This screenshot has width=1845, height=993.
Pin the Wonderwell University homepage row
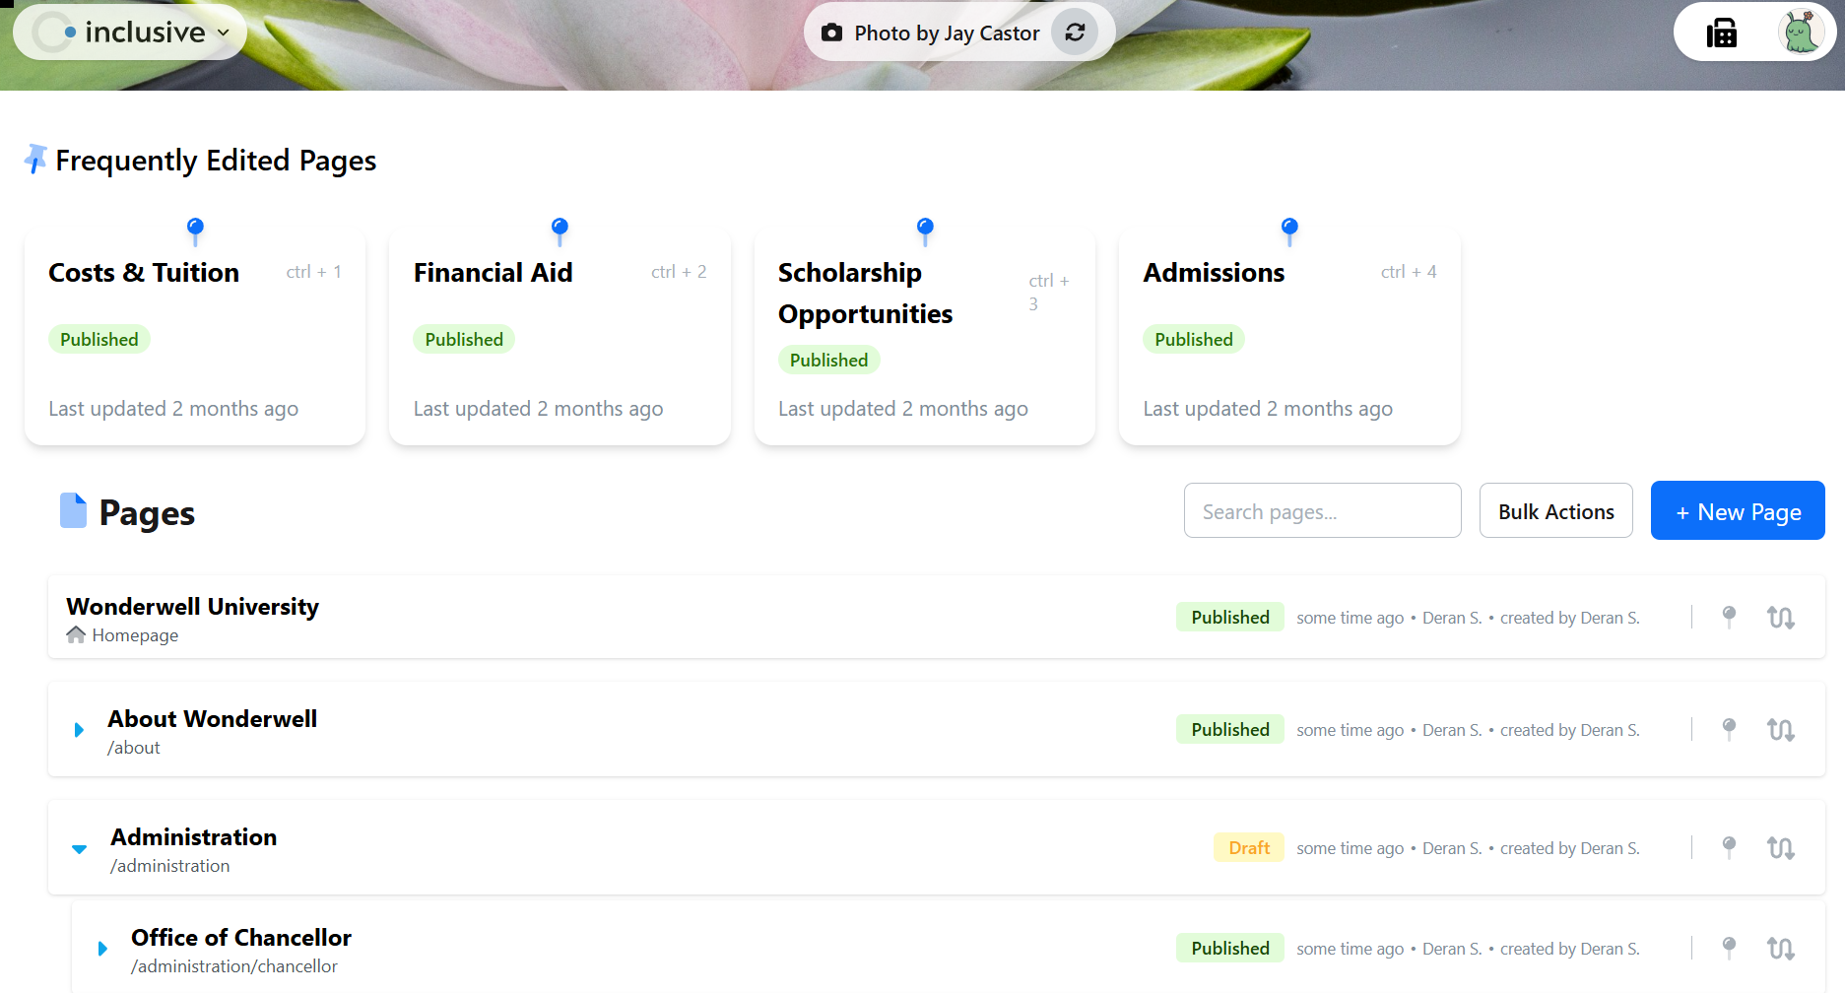pos(1729,617)
